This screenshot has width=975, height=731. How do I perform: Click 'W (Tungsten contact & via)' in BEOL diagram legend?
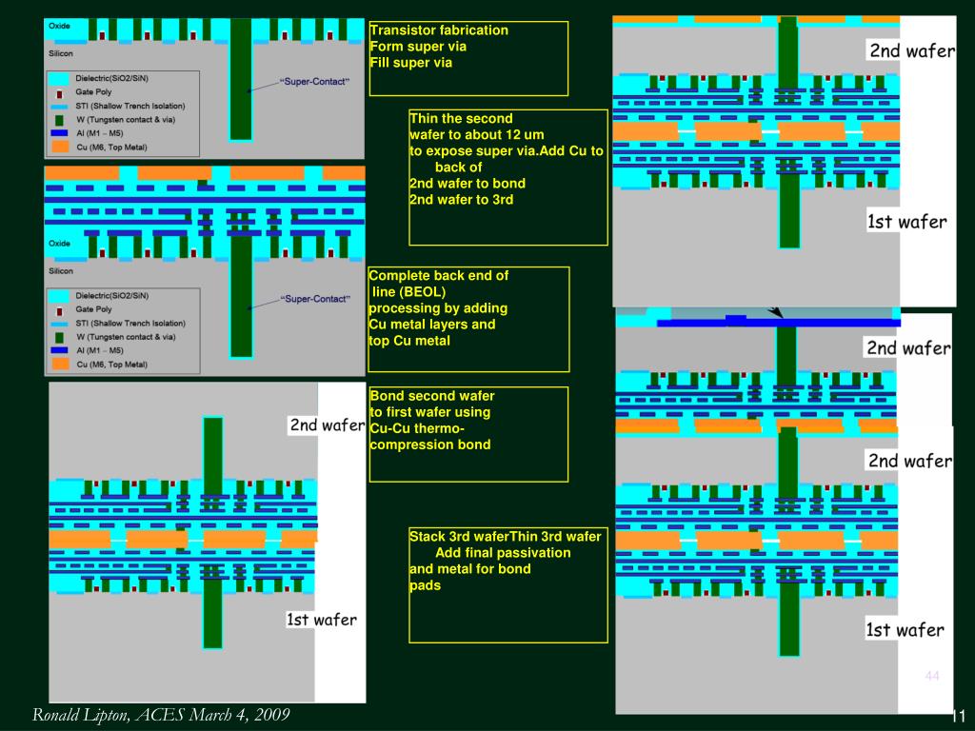[x=126, y=337]
